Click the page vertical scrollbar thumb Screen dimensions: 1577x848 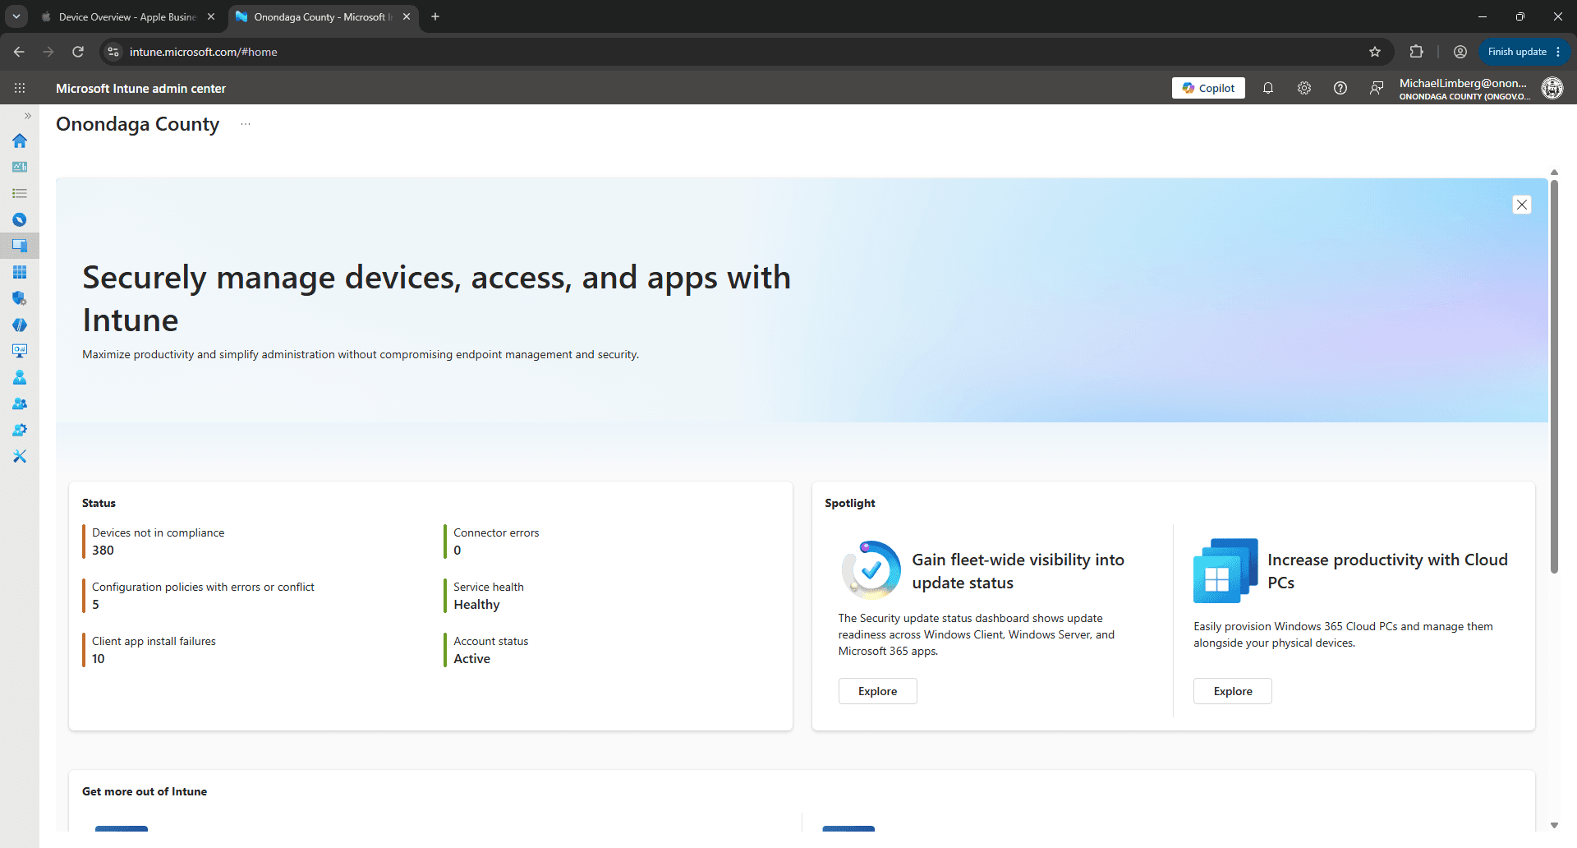(x=1554, y=376)
